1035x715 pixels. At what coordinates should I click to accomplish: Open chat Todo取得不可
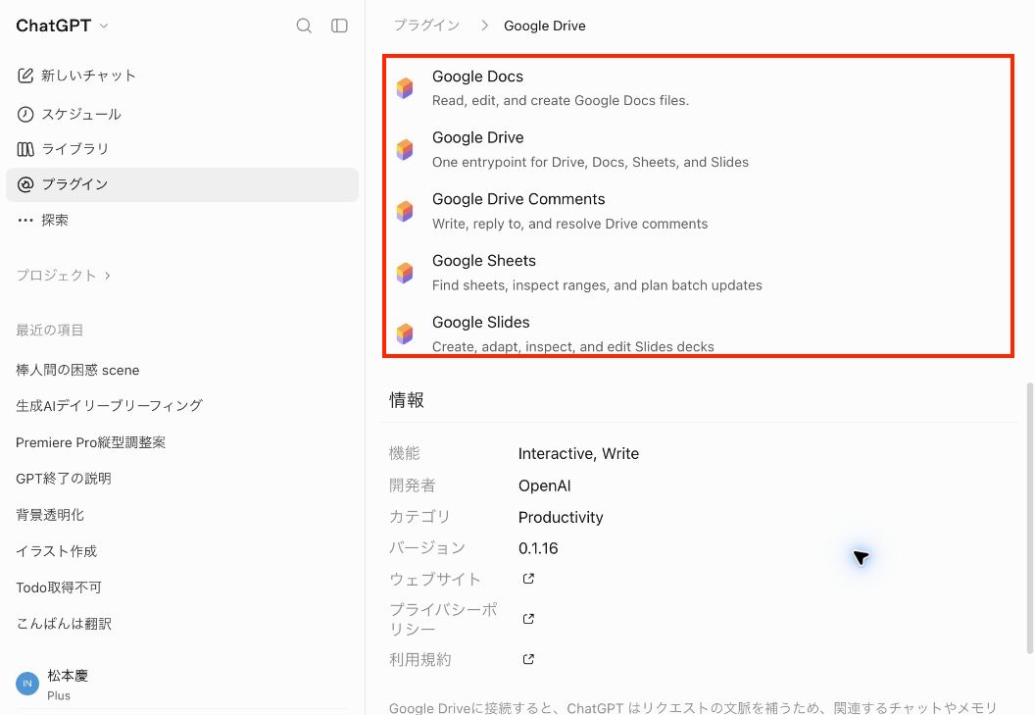click(59, 587)
